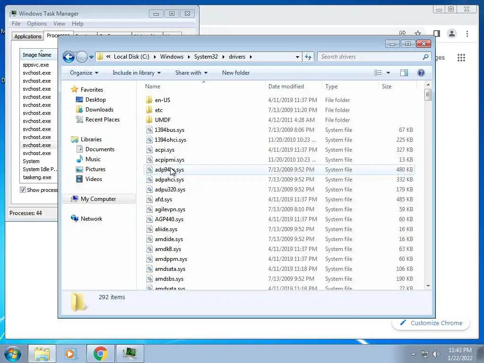Change view with the view icon
The height and width of the screenshot is (363, 484).
[378, 73]
